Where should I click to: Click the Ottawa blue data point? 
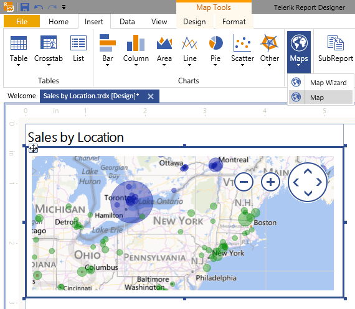[x=184, y=168]
